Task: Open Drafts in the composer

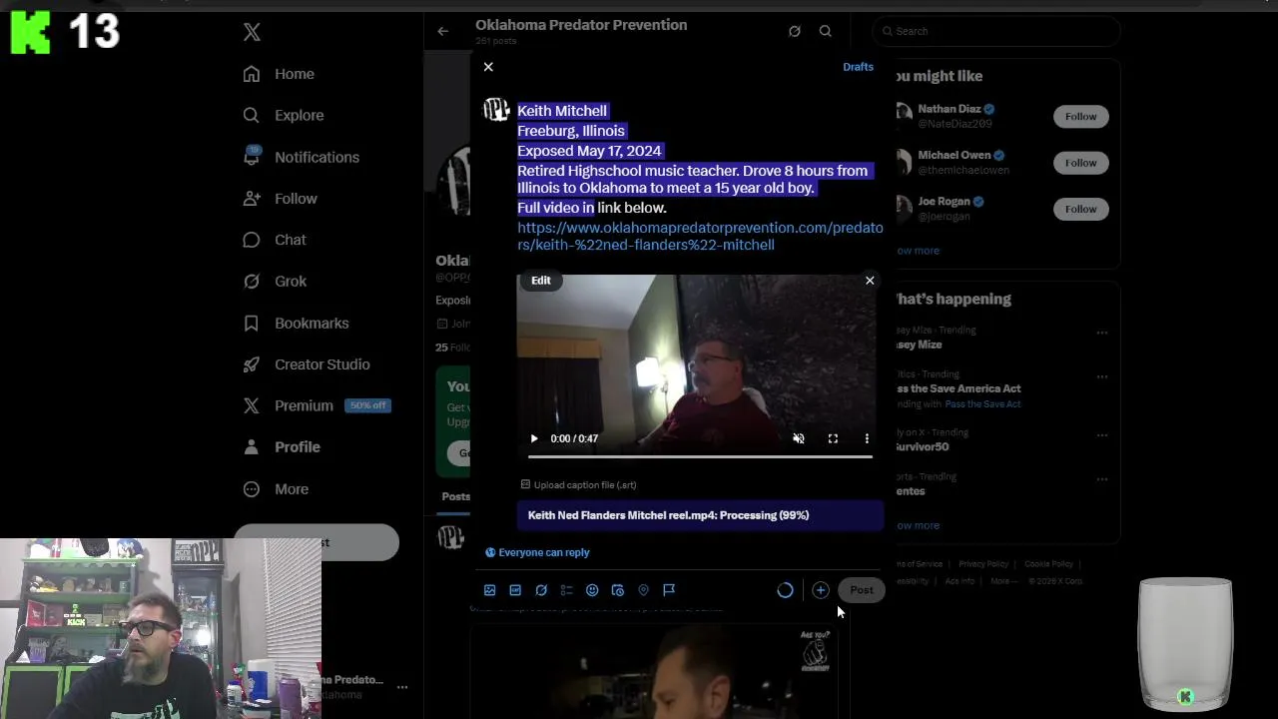Action: coord(858,67)
